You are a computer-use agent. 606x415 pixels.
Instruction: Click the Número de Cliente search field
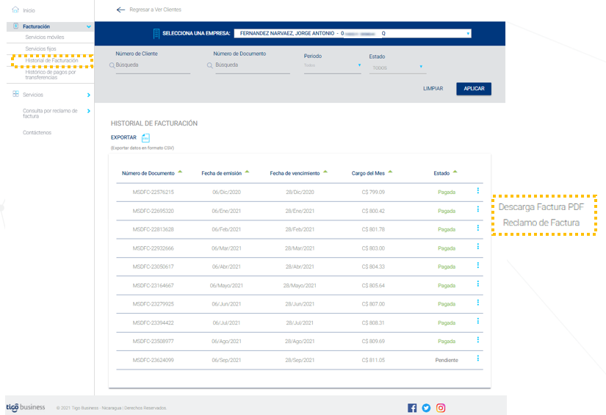click(x=153, y=65)
